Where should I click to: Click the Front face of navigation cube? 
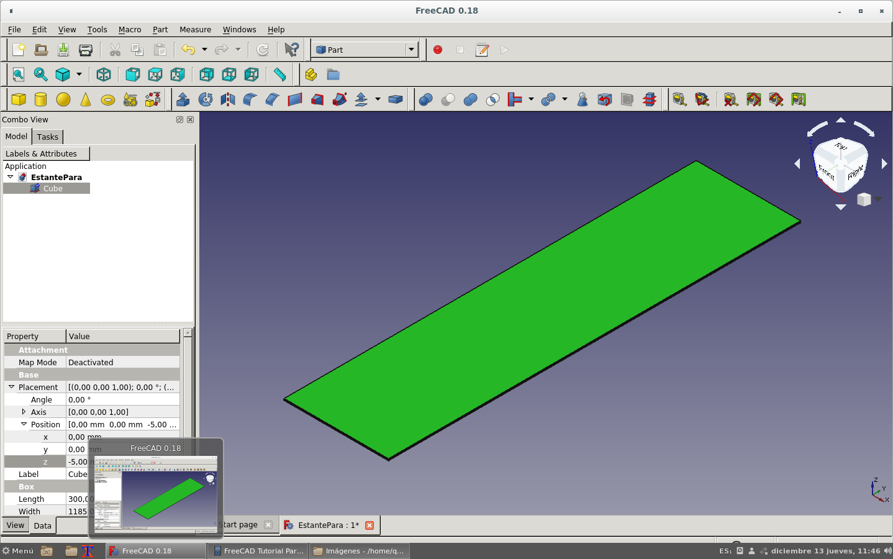[x=827, y=171]
